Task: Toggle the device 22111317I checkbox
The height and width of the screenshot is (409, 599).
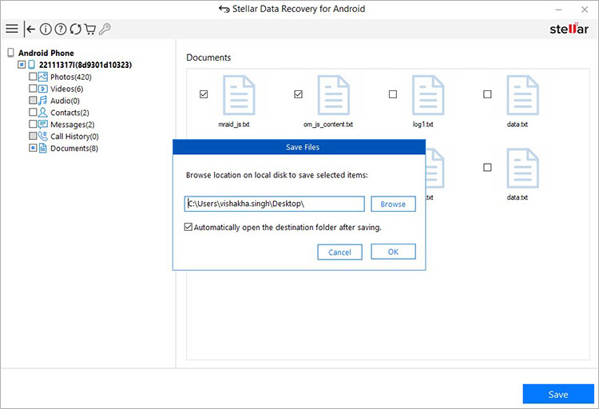Action: (22, 65)
